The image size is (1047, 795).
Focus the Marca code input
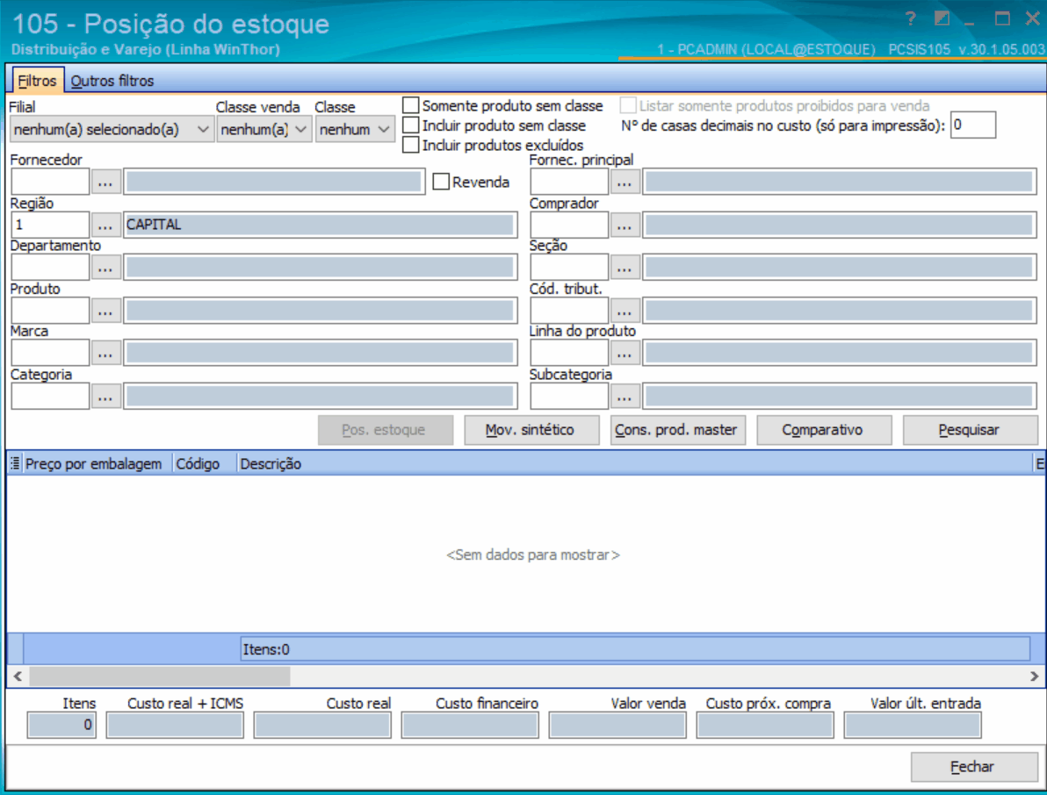tap(50, 353)
